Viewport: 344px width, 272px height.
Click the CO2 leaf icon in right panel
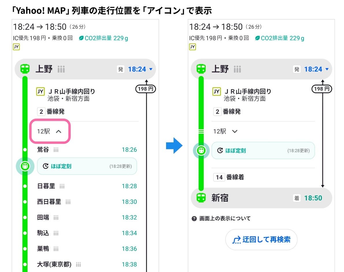(x=257, y=38)
